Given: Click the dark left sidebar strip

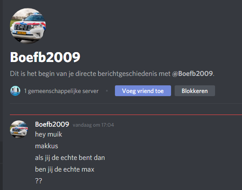Looking at the screenshot, I should coord(1,95).
